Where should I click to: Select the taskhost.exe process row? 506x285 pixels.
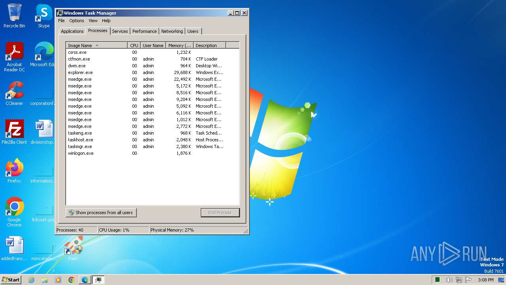153,140
